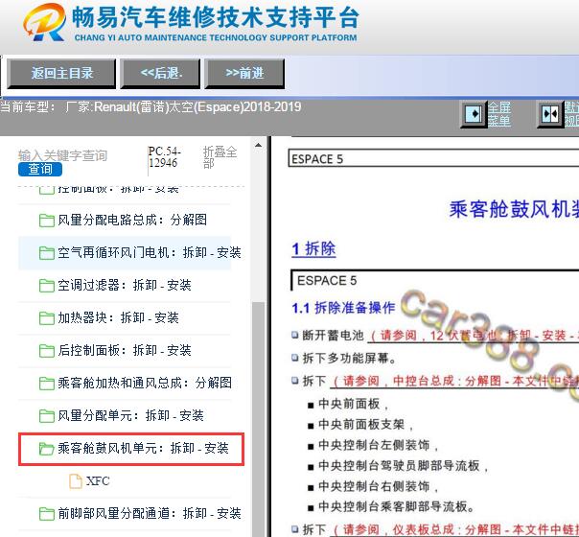
Task: Expand 空气再循环风门电机 tree node
Action: coord(149,253)
